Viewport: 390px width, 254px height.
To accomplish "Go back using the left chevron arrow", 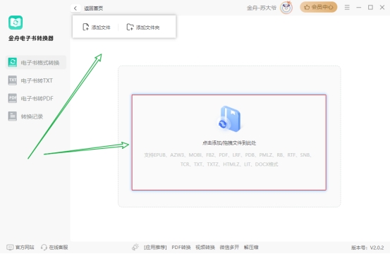I will pos(75,8).
